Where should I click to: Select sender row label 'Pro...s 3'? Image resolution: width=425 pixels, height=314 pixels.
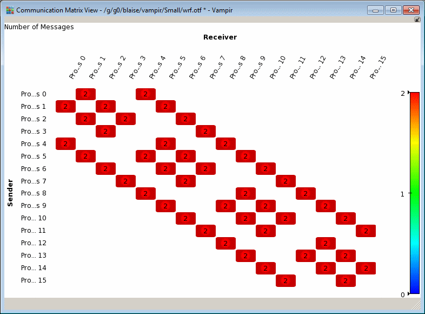click(x=34, y=132)
